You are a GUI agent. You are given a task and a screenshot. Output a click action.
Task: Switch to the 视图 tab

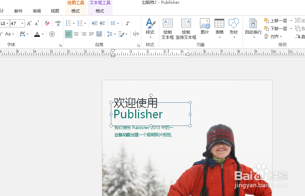(x=55, y=11)
